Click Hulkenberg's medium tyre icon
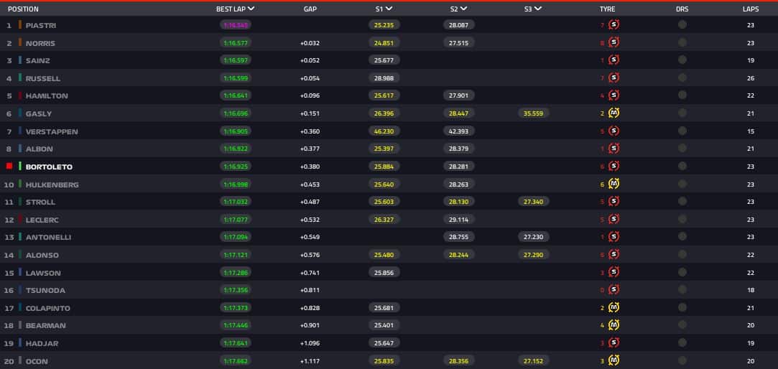 pos(613,184)
